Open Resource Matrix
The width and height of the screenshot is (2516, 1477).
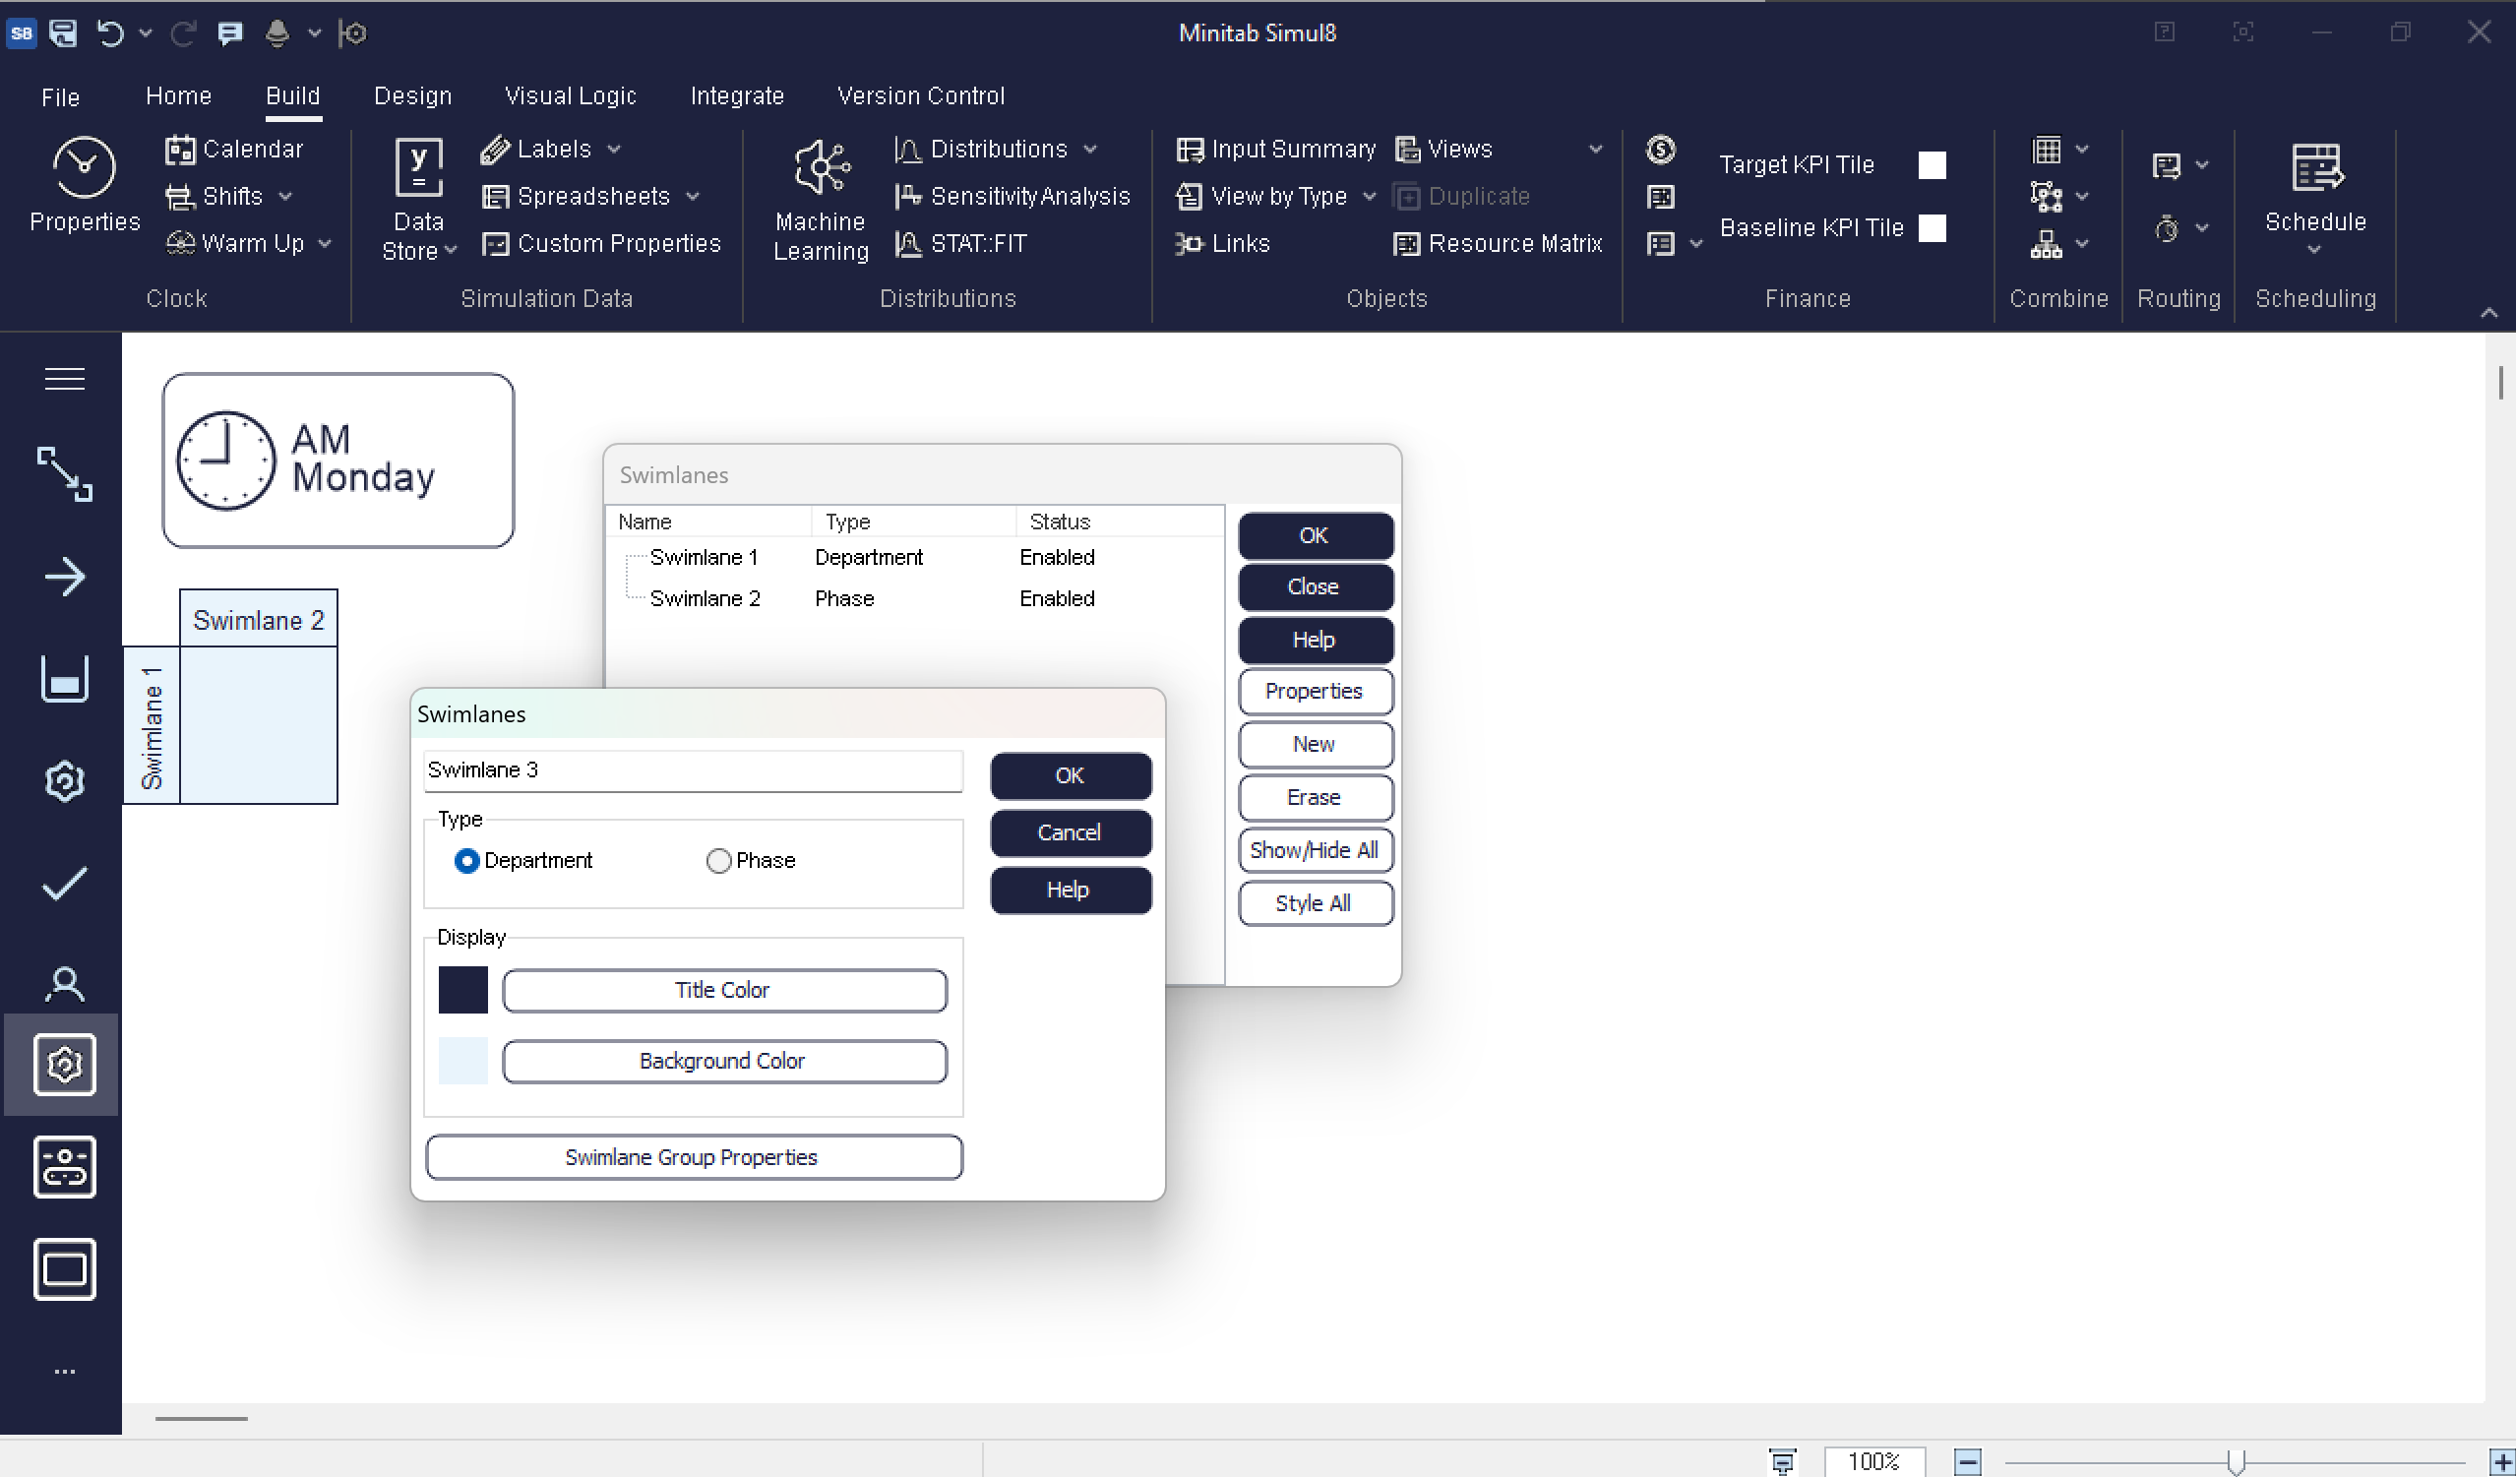1499,243
